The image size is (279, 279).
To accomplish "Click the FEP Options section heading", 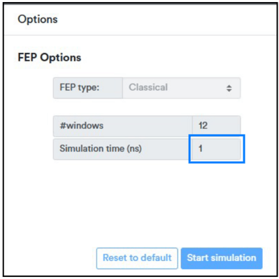I will 50,57.
